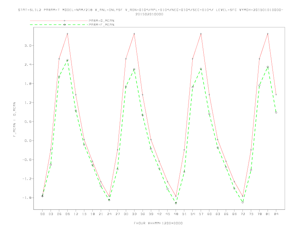Click the F_MEAN circle marker at hour 48
This screenshot has width=301, height=233.
pyautogui.click(x=176, y=203)
